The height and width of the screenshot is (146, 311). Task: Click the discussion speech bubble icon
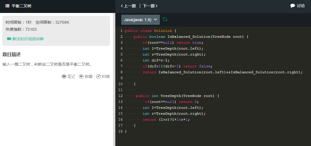(x=293, y=6)
